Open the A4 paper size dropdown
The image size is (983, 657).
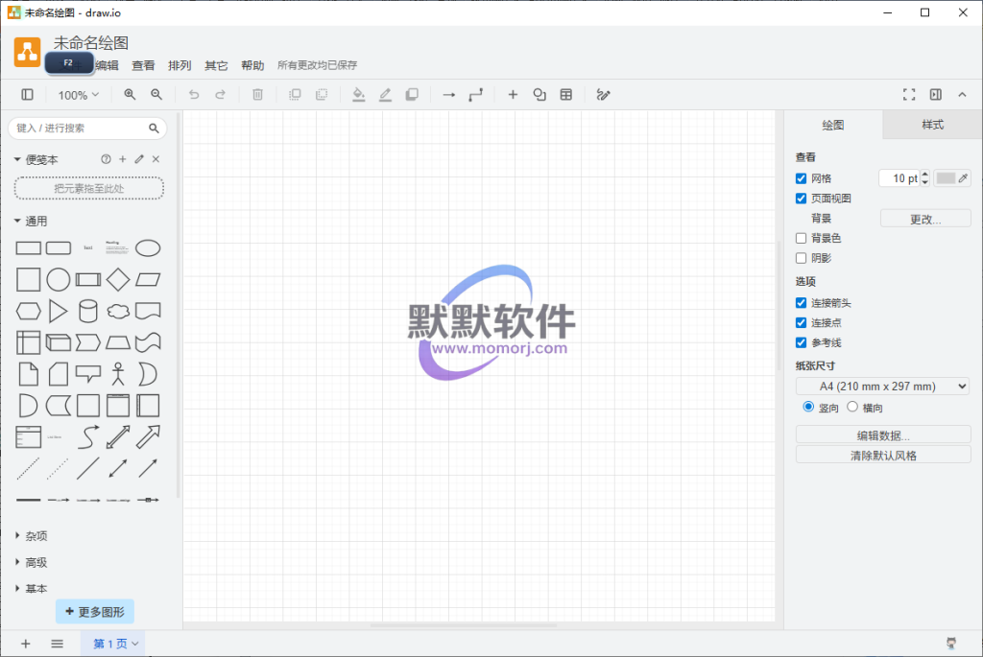tap(882, 387)
